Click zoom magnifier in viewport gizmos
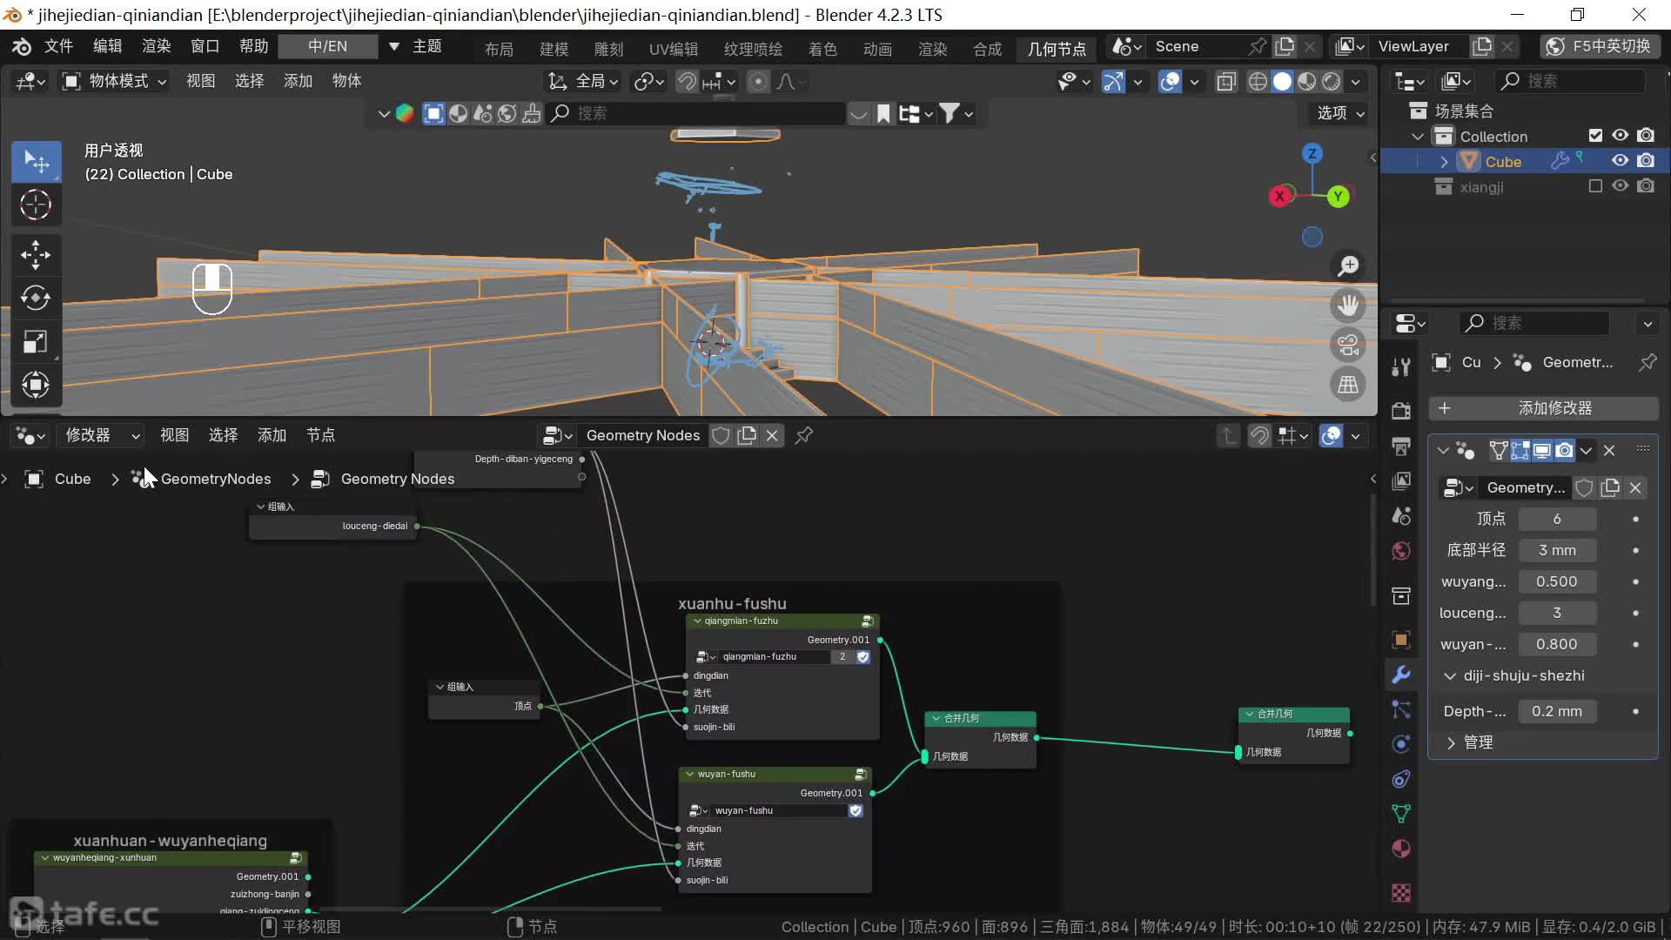Viewport: 1671px width, 940px height. point(1348,265)
